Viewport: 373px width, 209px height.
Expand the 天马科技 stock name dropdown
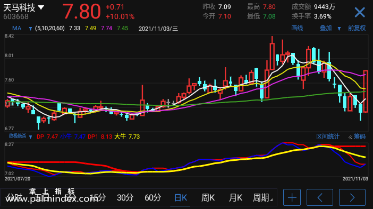(41, 7)
